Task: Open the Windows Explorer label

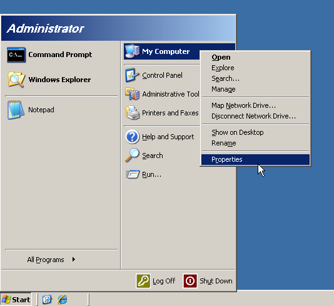Action: tap(59, 80)
